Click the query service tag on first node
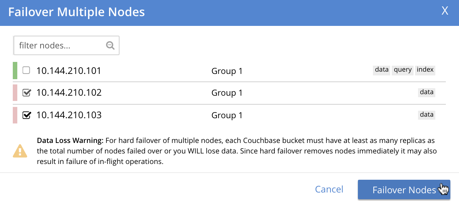 coord(403,70)
